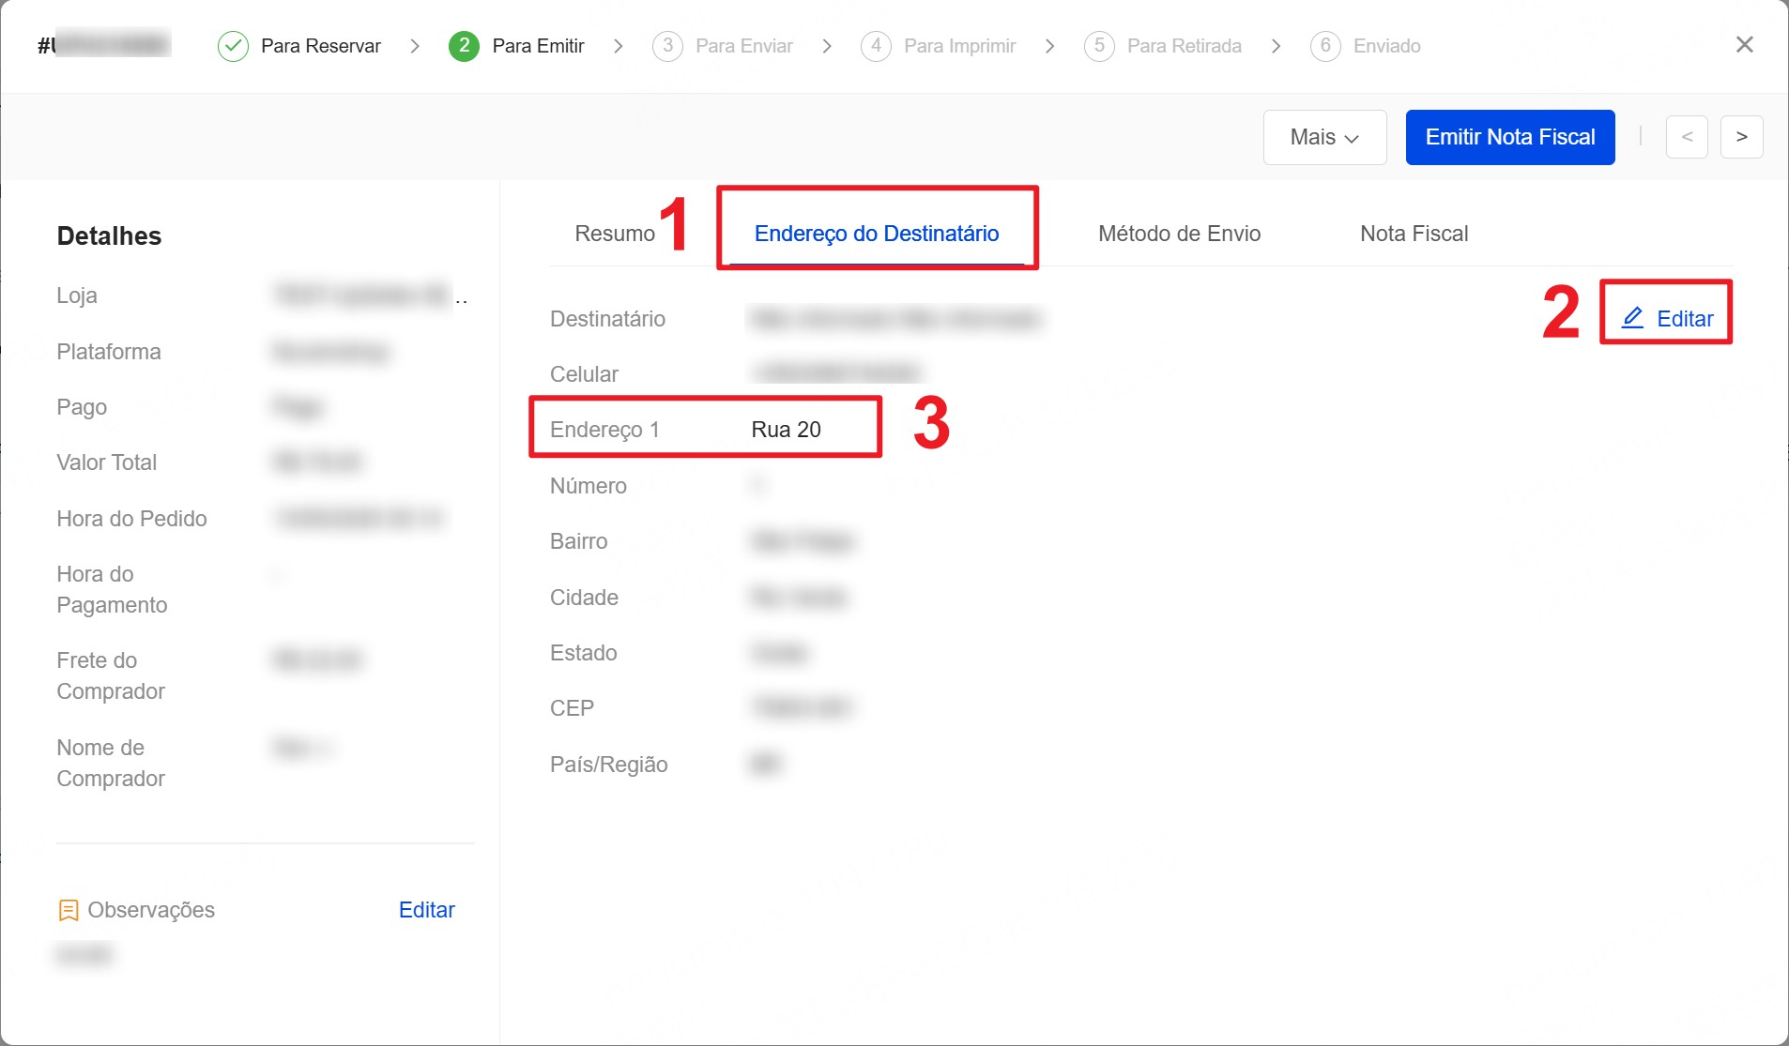Click the Emitir Nota Fiscal button
1789x1046 pixels.
(1510, 137)
